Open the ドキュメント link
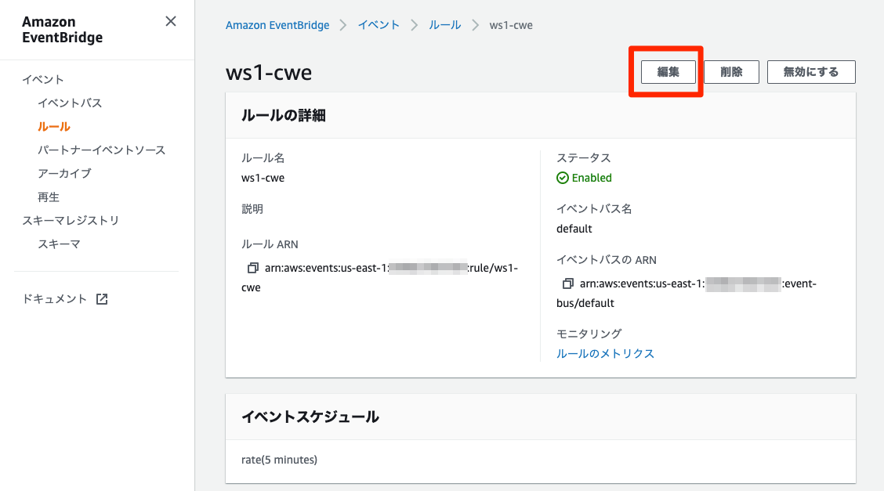The height and width of the screenshot is (491, 884). point(55,299)
